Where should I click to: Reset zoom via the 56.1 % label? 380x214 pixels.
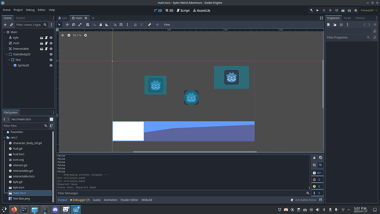click(77, 35)
